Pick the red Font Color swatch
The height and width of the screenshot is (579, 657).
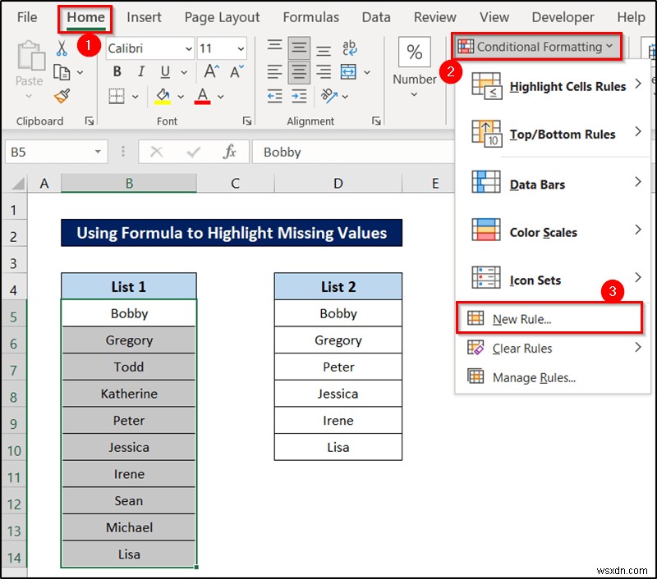click(x=201, y=97)
